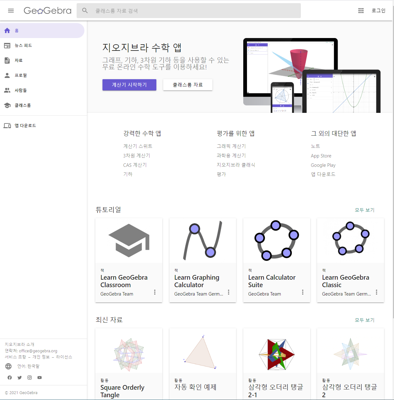Open the Google Play link
The width and height of the screenshot is (394, 400).
[323, 165]
